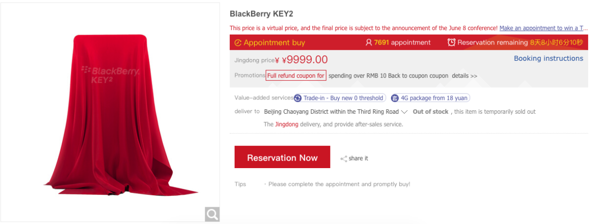Select the Full refund coupon tag
The image size is (593, 224).
coord(296,76)
